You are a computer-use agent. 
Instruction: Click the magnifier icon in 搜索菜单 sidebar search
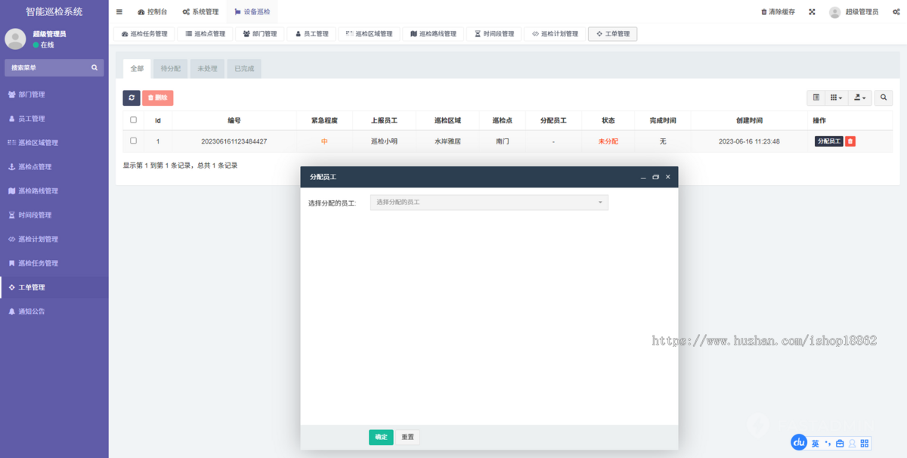[x=94, y=67]
